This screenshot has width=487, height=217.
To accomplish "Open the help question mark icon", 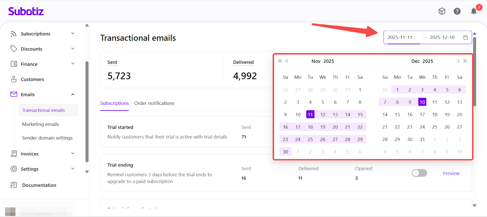I will pyautogui.click(x=457, y=12).
